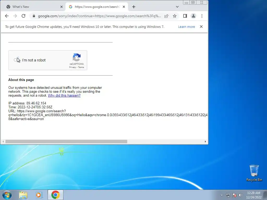This screenshot has height=200, width=267.
Task: Open the Chrome profile avatar menu
Action: 193,16
